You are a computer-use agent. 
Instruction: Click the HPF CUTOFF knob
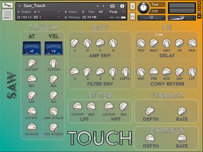coord(109,106)
